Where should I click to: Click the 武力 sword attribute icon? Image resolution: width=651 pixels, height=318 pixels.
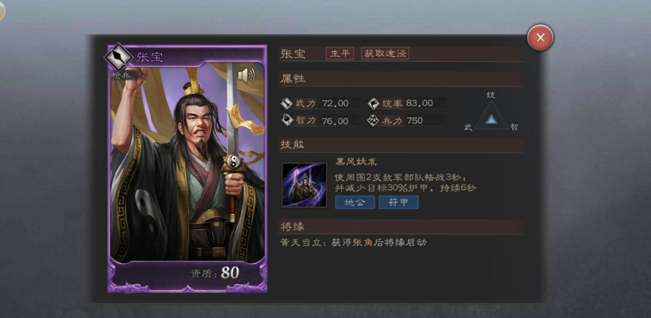tap(286, 103)
